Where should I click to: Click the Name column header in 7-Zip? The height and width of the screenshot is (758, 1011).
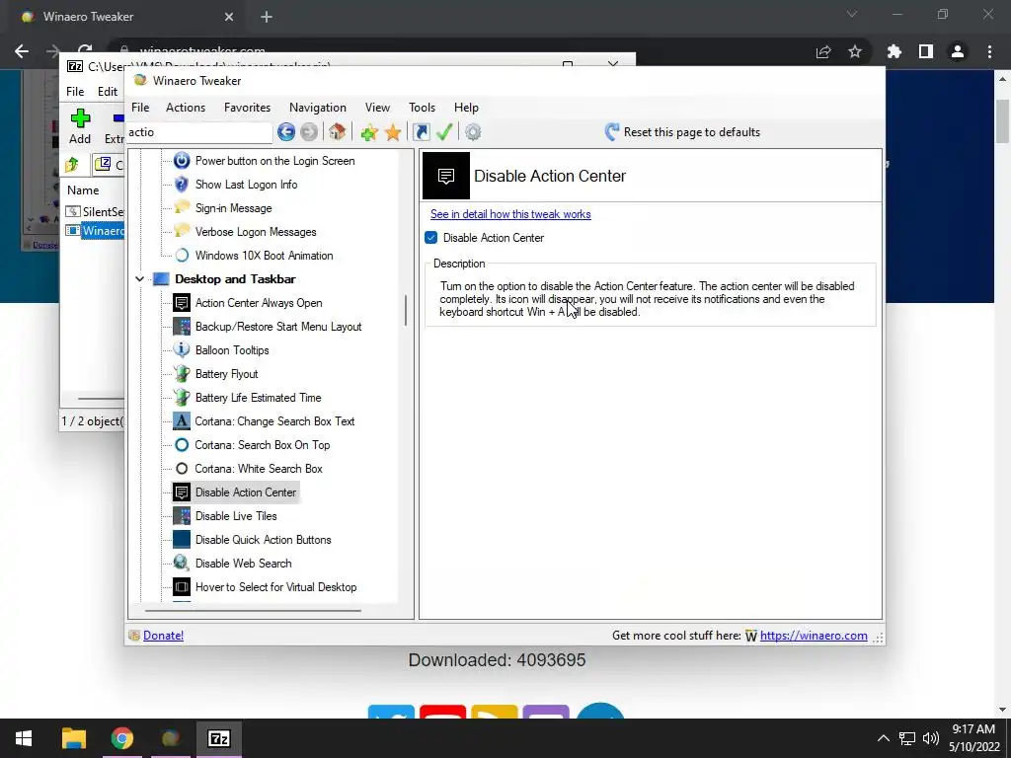pyautogui.click(x=83, y=190)
